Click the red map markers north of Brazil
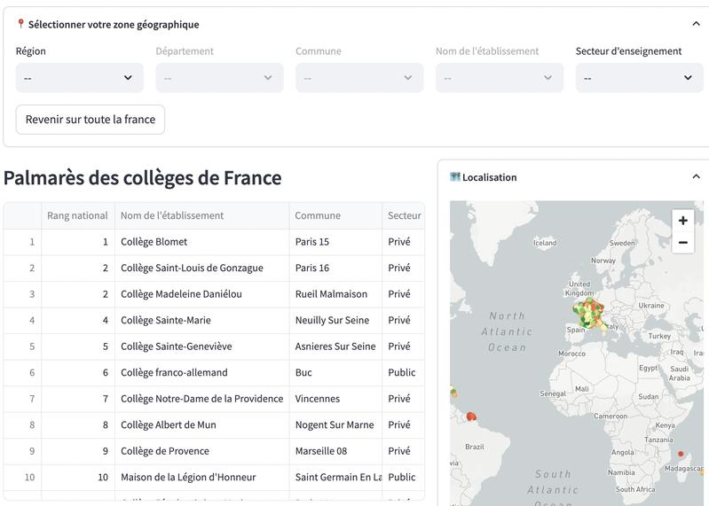709x506 pixels. coord(471,416)
